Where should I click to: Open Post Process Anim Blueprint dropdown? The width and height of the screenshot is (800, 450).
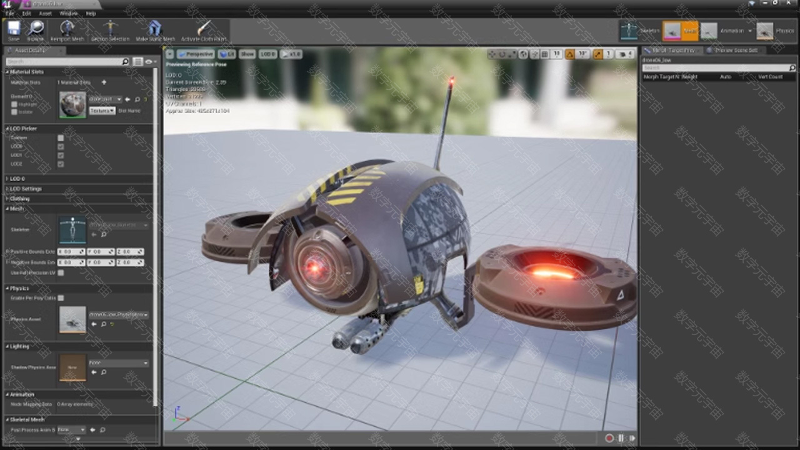pos(71,430)
